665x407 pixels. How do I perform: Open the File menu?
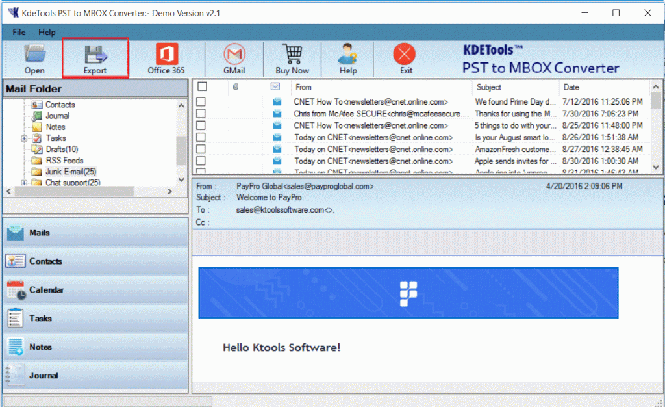(19, 32)
